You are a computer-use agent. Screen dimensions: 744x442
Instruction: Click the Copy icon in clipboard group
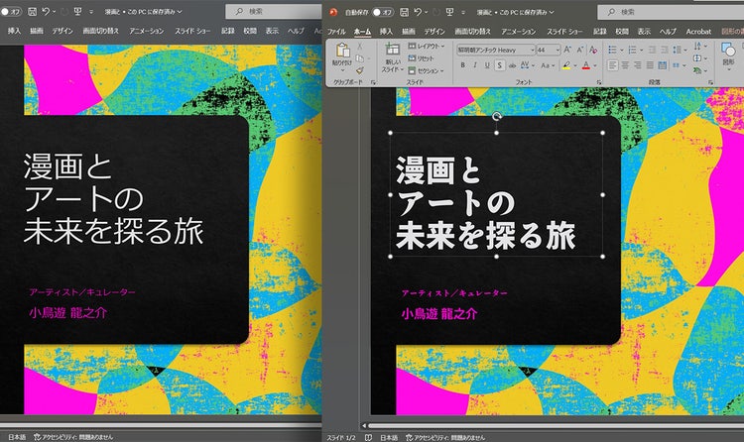pos(360,58)
